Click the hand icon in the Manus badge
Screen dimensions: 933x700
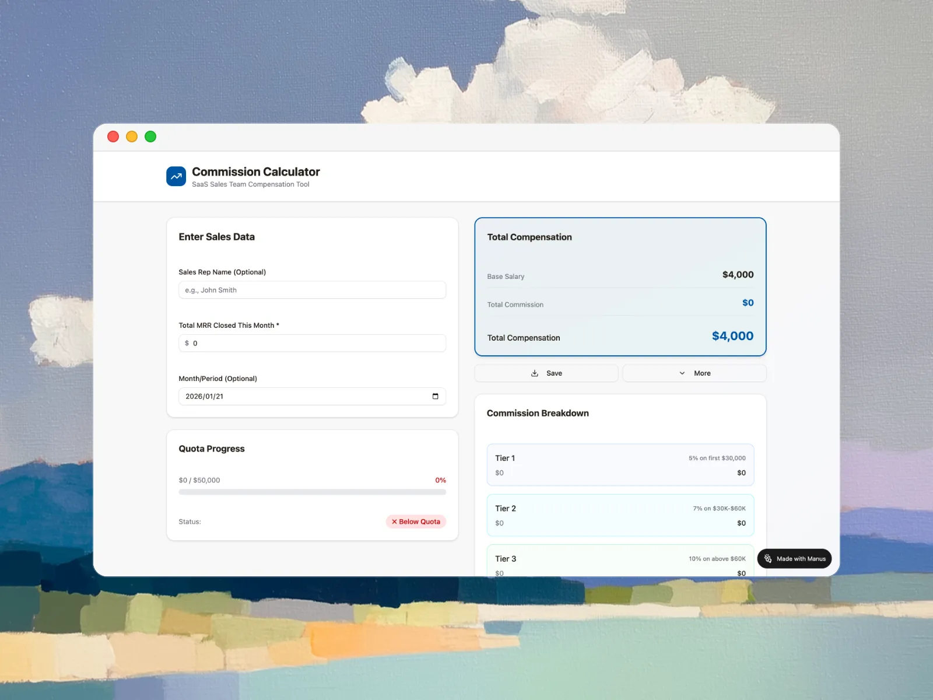click(x=767, y=558)
